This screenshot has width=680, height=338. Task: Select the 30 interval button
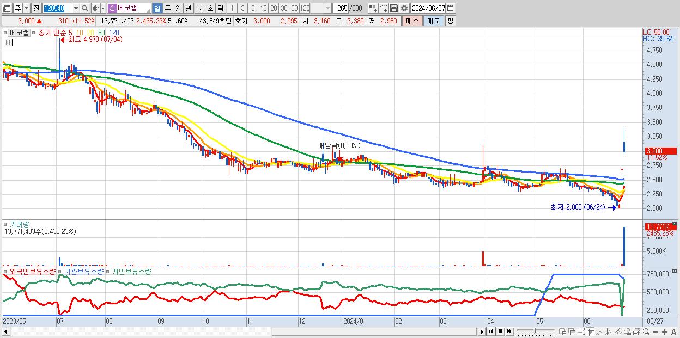(284, 8)
